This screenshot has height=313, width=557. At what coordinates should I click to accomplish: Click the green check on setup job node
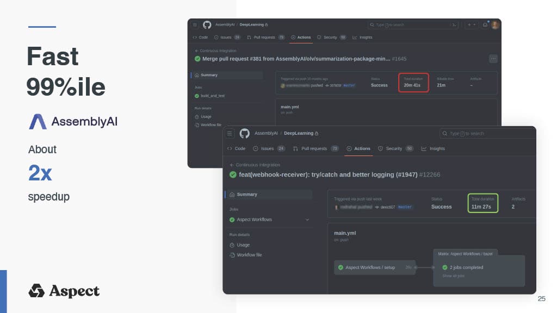click(341, 267)
